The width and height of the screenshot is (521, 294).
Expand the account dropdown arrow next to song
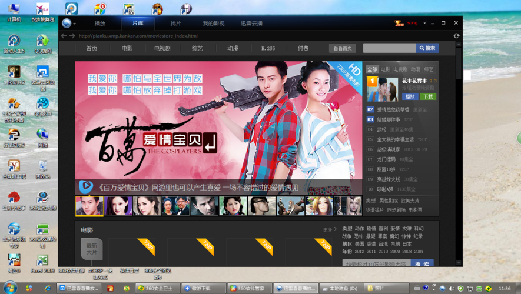tap(424, 24)
